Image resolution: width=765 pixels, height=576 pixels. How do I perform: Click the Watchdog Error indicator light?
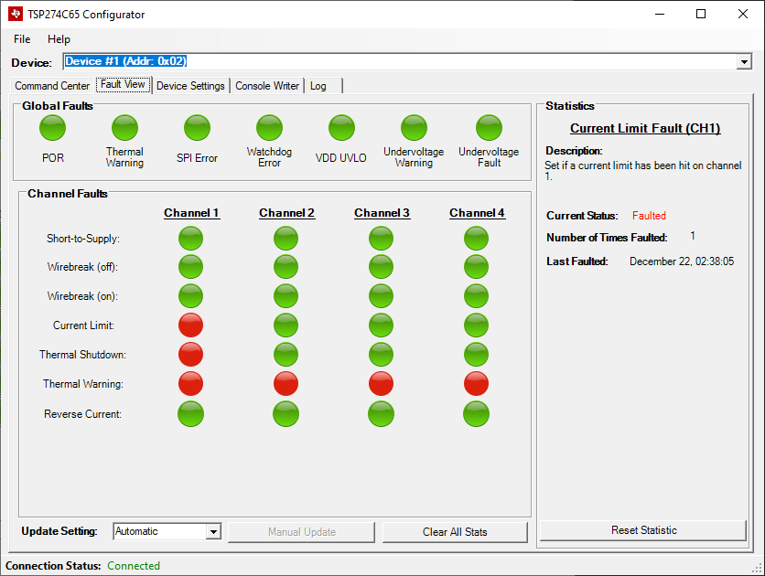(269, 128)
